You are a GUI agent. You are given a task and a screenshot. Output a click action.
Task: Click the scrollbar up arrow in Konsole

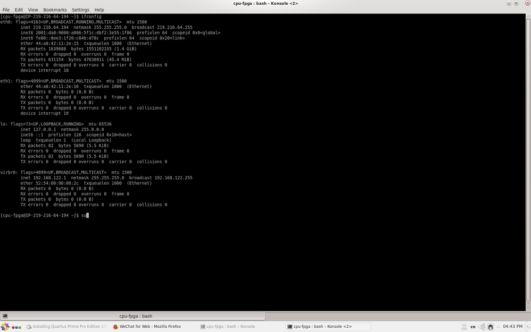(x=528, y=17)
